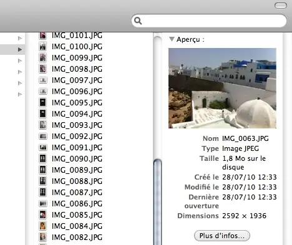This screenshot has width=292, height=245.
Task: Click file name IMG_0085.JPG
Action: [x=77, y=215]
